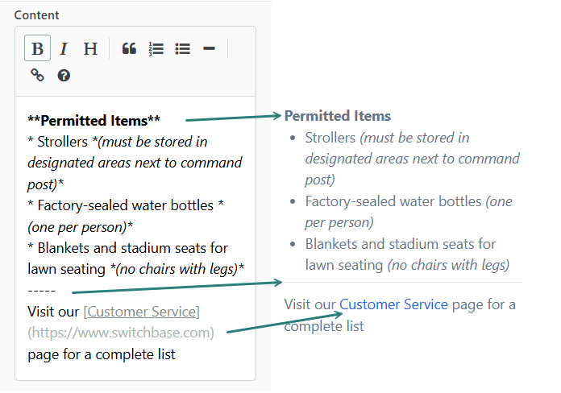This screenshot has width=561, height=393.
Task: Click the Permitted Items heading in the preview
Action: pos(338,116)
